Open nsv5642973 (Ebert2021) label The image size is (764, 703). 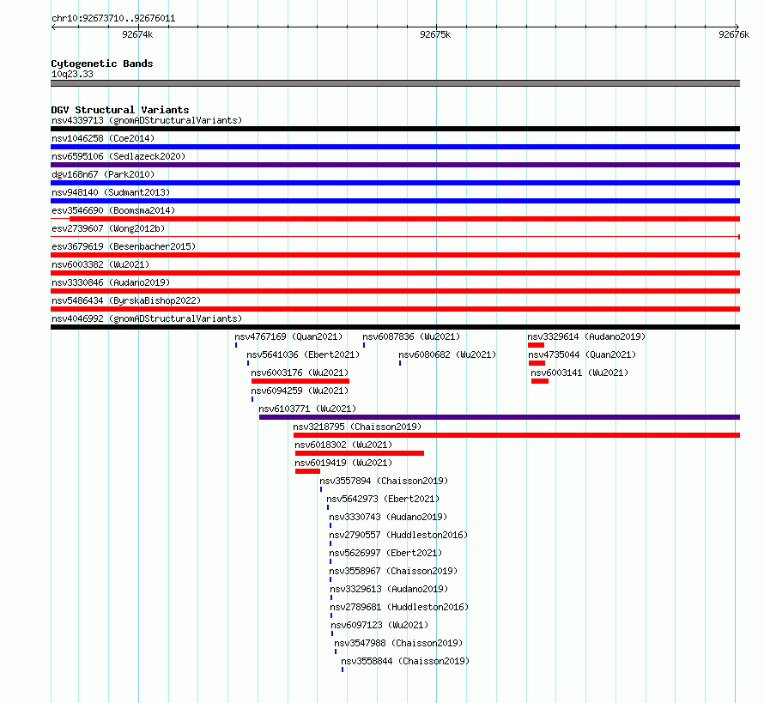click(x=383, y=499)
